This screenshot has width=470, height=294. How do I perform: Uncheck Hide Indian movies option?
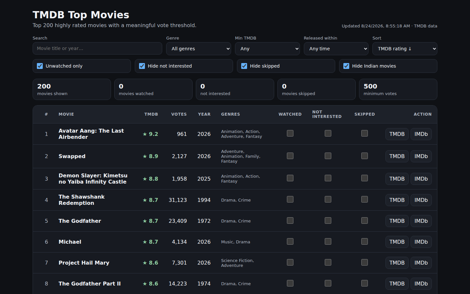(346, 66)
